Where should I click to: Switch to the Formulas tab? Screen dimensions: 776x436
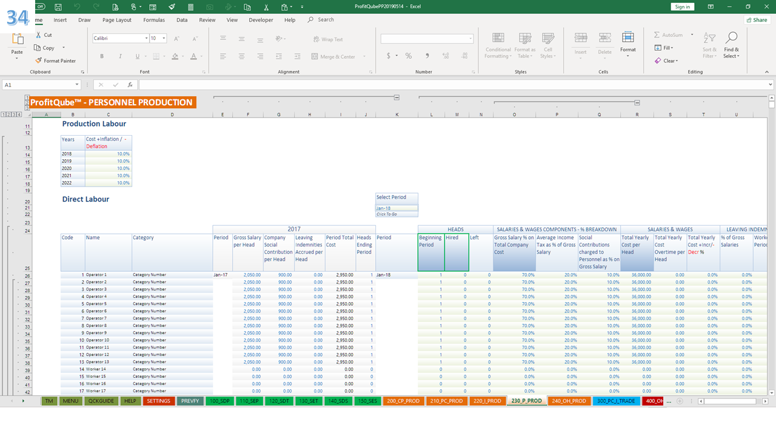[154, 20]
